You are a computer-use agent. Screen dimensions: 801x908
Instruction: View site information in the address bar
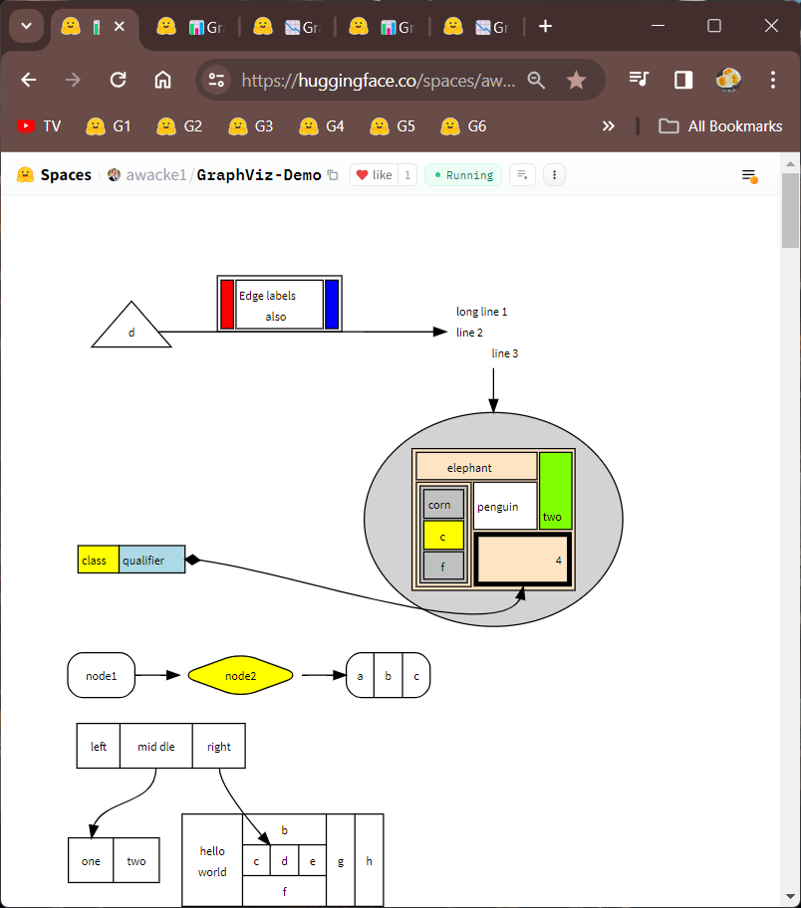pyautogui.click(x=216, y=80)
